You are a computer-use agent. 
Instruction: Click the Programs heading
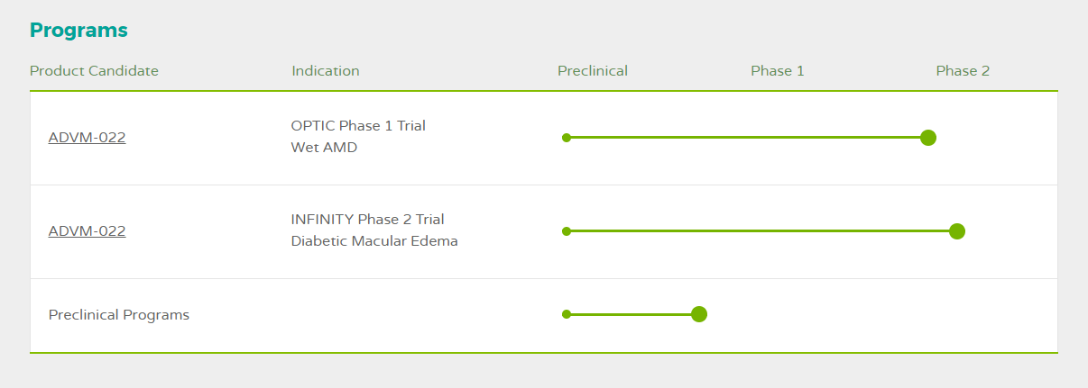click(78, 30)
